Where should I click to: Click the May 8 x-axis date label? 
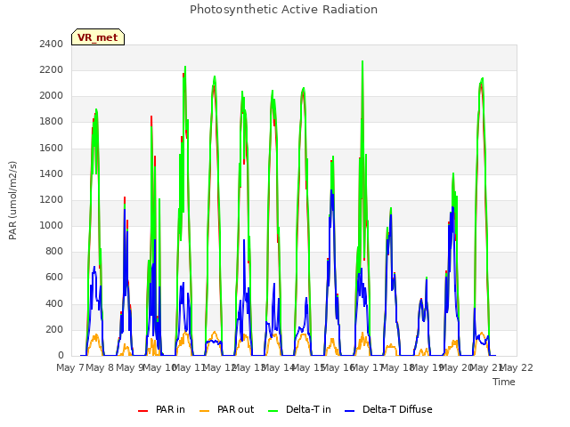click(x=100, y=367)
